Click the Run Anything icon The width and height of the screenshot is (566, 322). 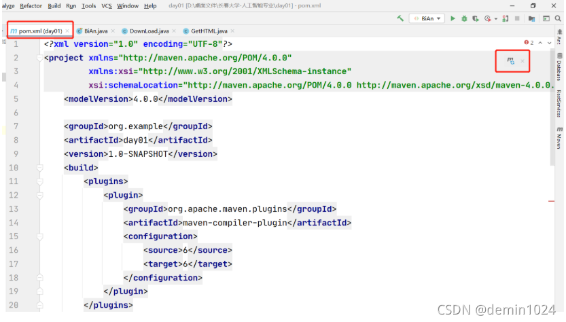pos(546,18)
